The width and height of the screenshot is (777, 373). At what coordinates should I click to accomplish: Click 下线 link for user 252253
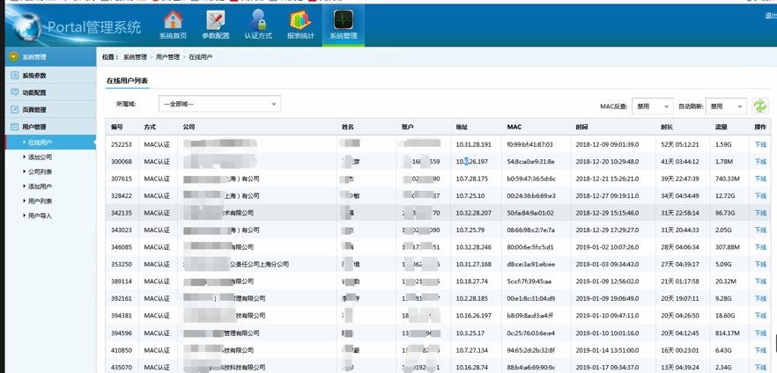click(x=759, y=145)
